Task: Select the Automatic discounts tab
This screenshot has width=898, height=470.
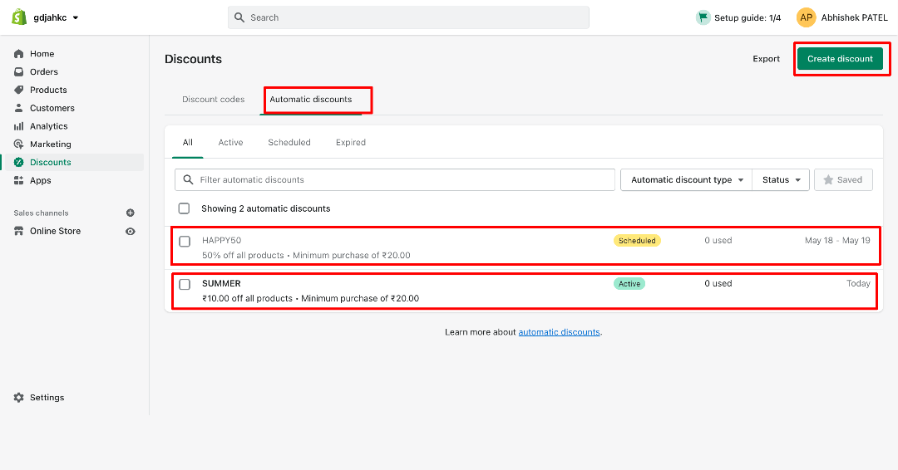Action: (310, 100)
